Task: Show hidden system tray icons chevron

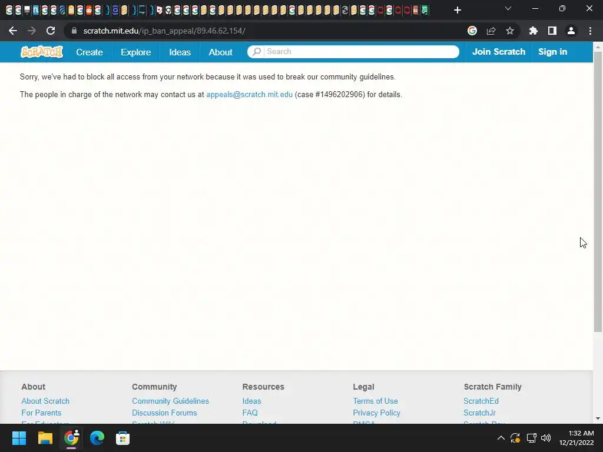Action: coord(501,438)
